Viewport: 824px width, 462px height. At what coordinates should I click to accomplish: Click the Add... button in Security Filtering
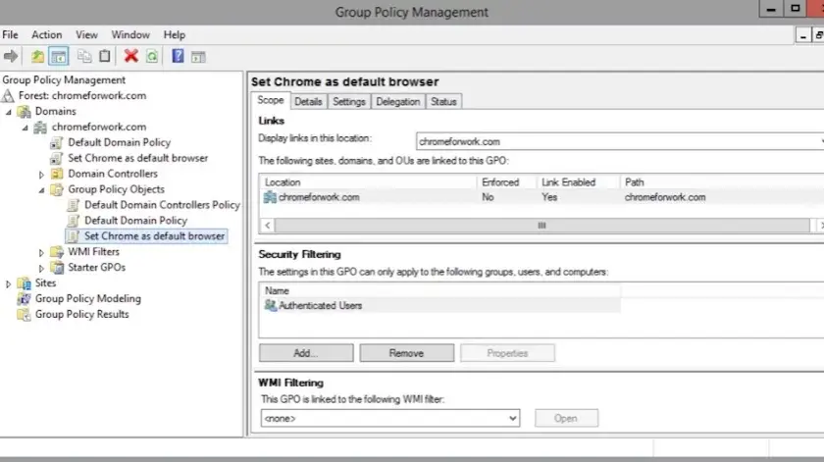point(306,353)
